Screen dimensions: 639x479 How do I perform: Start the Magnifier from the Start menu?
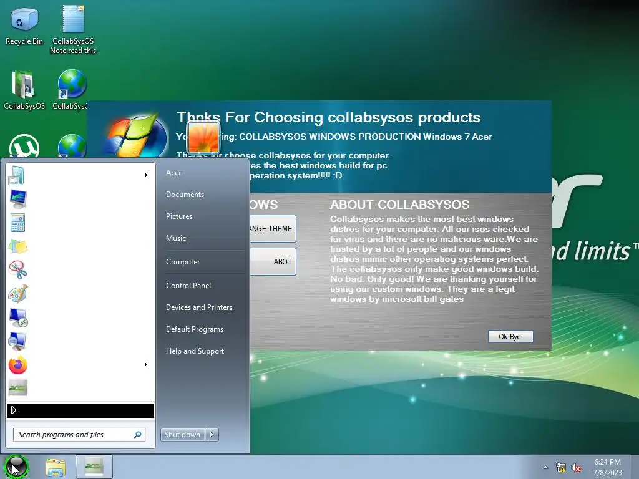pyautogui.click(x=17, y=341)
